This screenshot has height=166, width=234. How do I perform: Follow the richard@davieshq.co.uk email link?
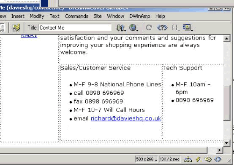point(126,118)
